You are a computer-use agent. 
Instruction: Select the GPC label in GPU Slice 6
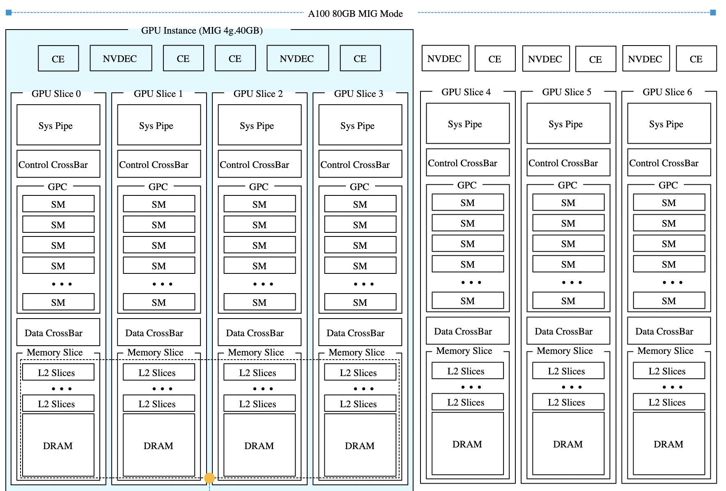point(668,185)
